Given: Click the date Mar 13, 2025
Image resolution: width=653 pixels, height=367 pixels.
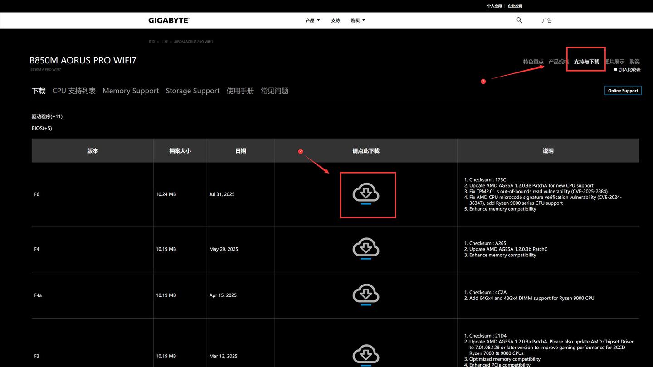Looking at the screenshot, I should 224,356.
